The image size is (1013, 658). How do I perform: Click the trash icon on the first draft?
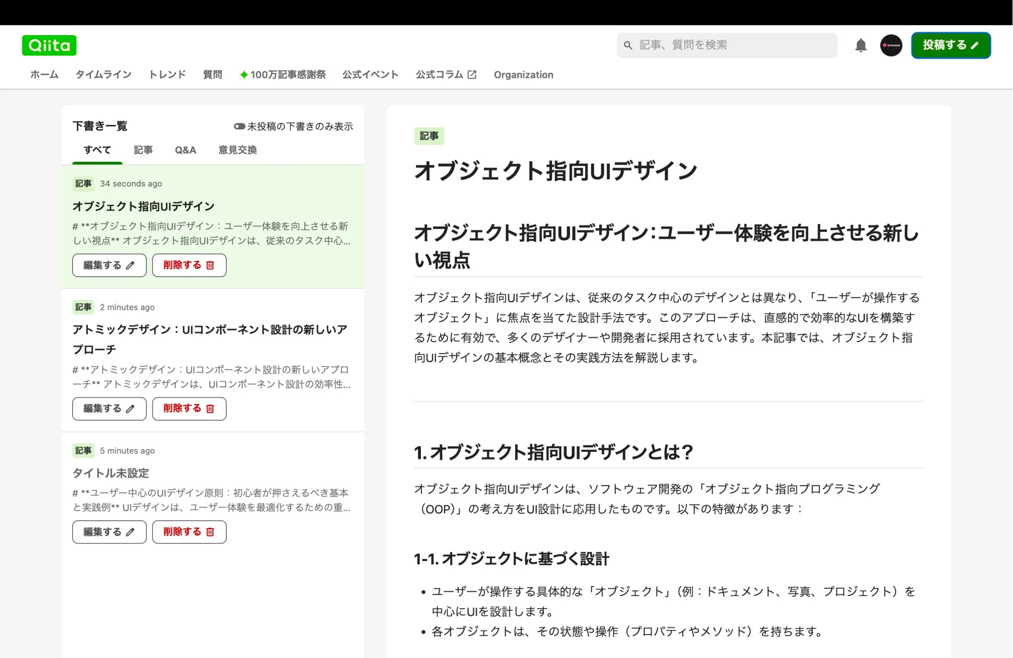pyautogui.click(x=209, y=265)
